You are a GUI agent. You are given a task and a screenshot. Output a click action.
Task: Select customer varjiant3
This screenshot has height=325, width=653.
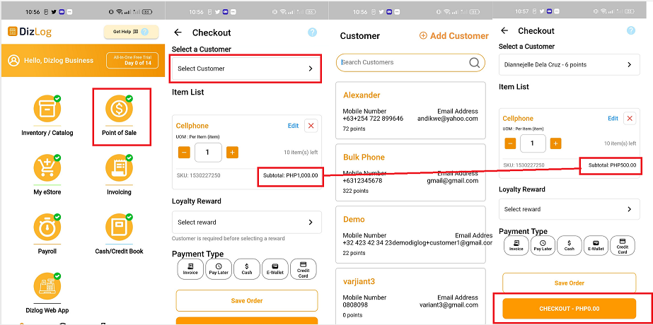[410, 296]
